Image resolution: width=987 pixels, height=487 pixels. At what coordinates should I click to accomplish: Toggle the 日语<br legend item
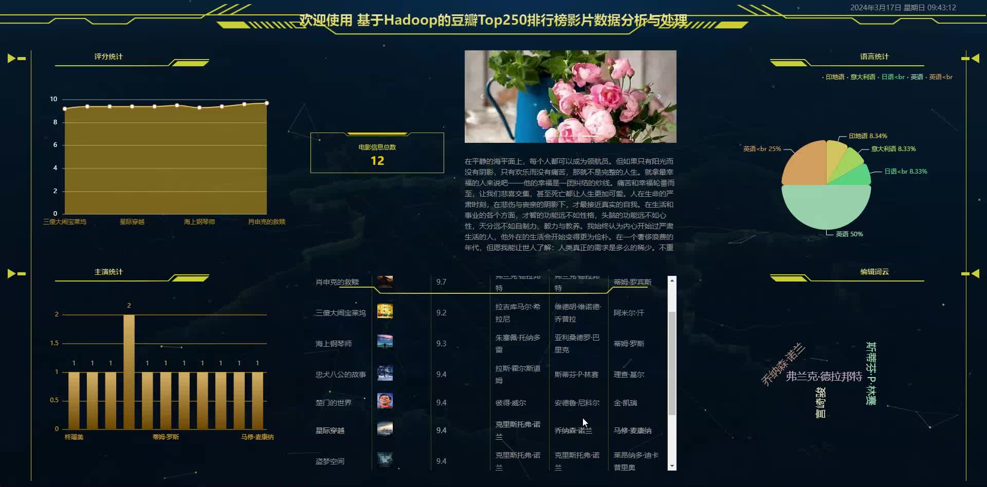[x=891, y=77]
